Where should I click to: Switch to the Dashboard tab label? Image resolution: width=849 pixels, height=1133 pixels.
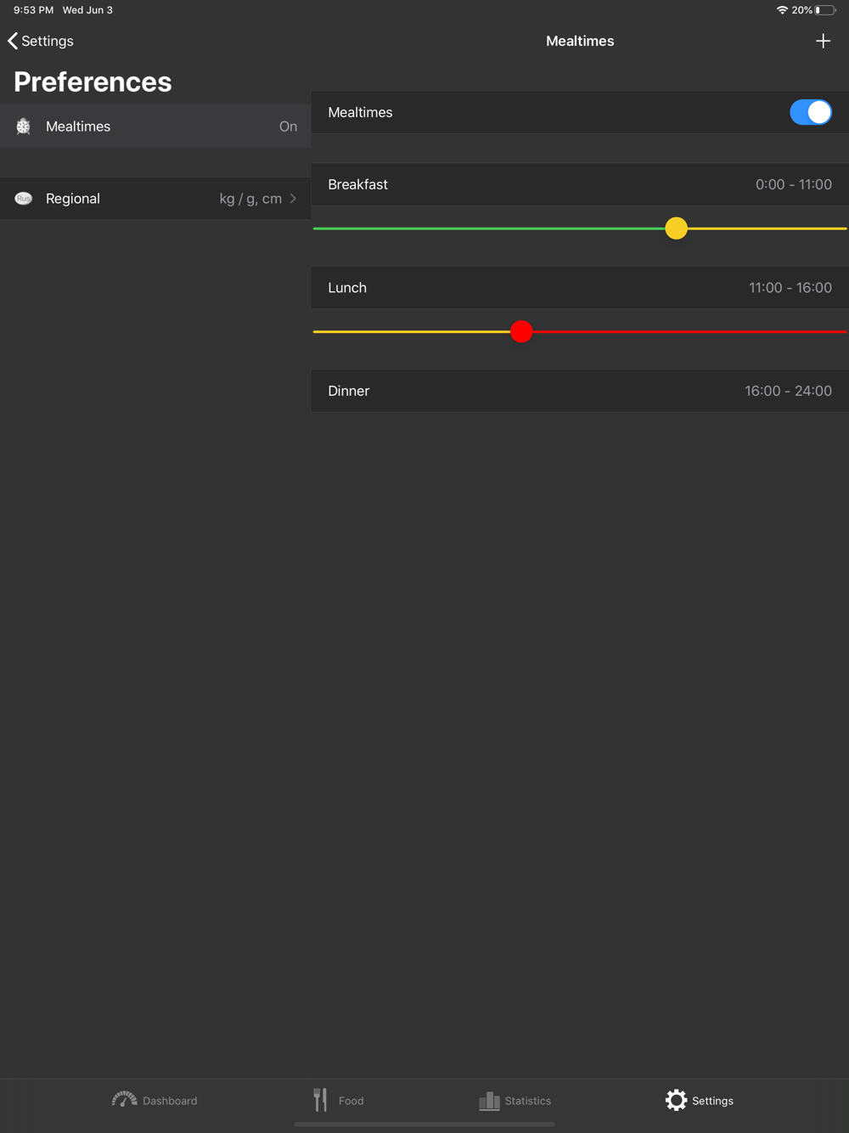pos(170,1101)
